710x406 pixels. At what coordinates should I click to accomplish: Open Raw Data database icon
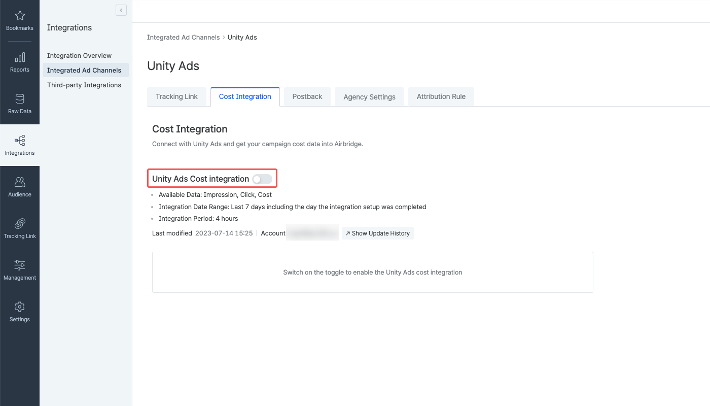20,99
